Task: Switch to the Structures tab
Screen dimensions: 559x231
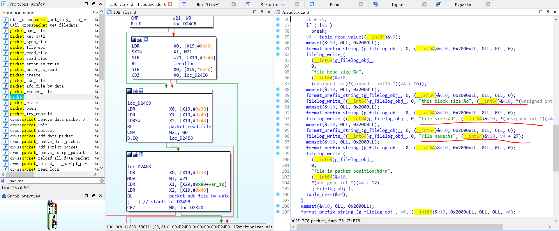Action: pyautogui.click(x=272, y=4)
